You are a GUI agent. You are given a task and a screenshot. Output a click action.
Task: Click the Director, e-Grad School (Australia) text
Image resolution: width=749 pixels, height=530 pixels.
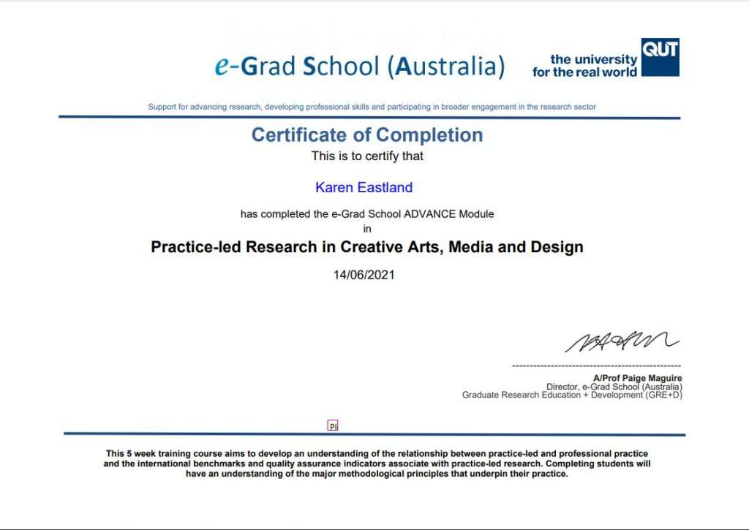pyautogui.click(x=614, y=386)
